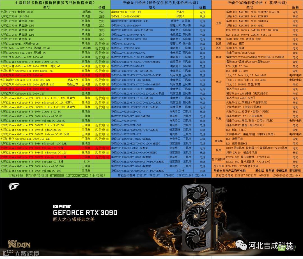
Task: Click the Kudan logo in the banner
Action: (19, 244)
